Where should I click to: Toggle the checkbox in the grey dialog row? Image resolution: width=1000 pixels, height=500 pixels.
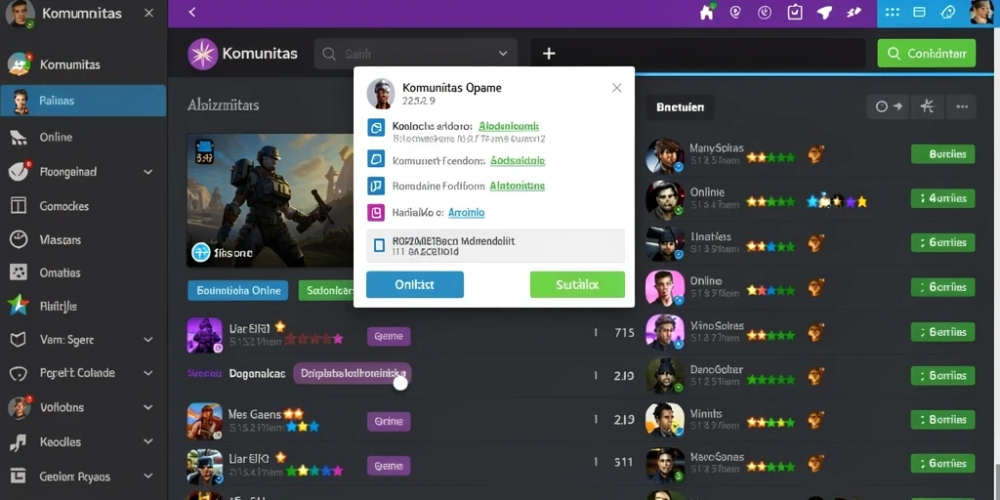pyautogui.click(x=380, y=245)
